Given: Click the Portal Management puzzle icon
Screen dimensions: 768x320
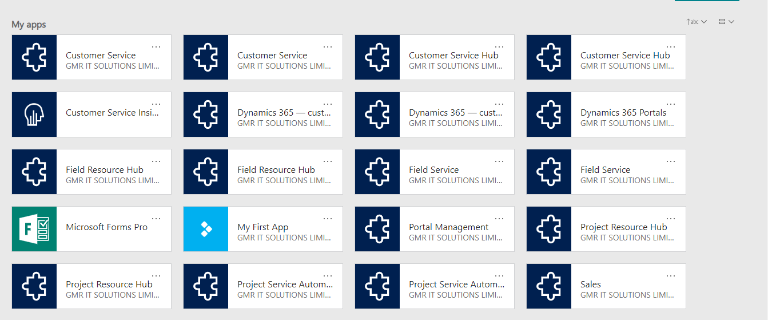Looking at the screenshot, I should 377,229.
